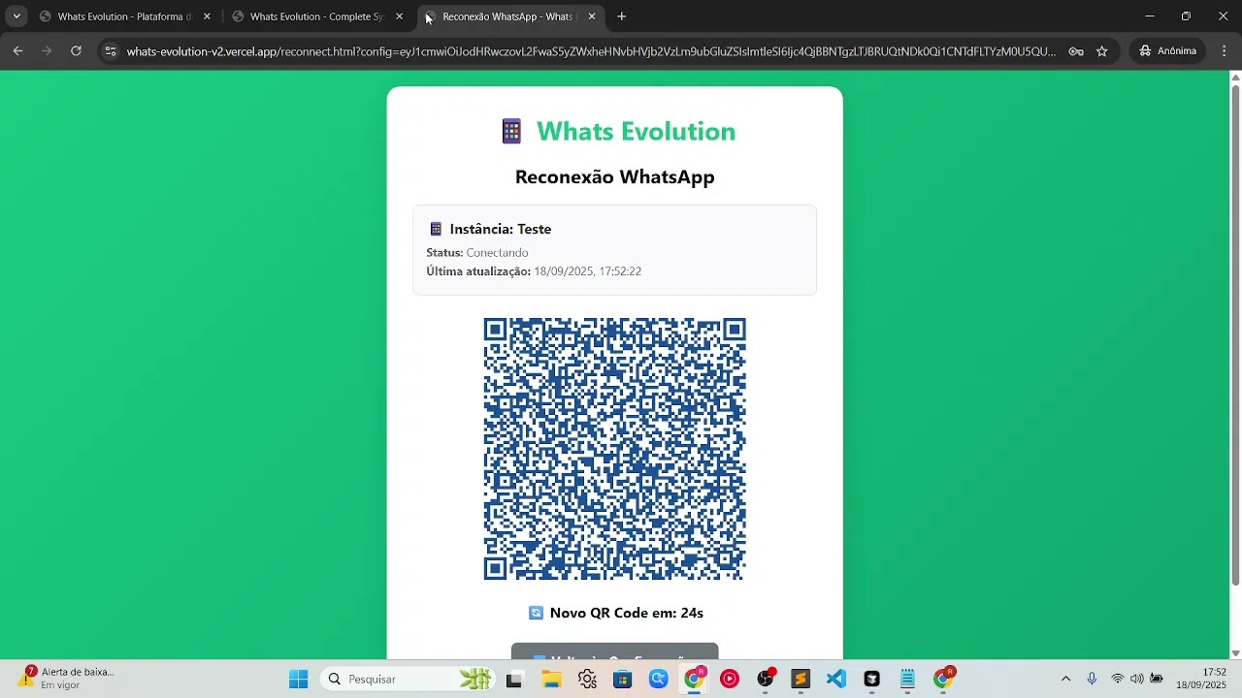Expand the tab search dropdown

[16, 16]
